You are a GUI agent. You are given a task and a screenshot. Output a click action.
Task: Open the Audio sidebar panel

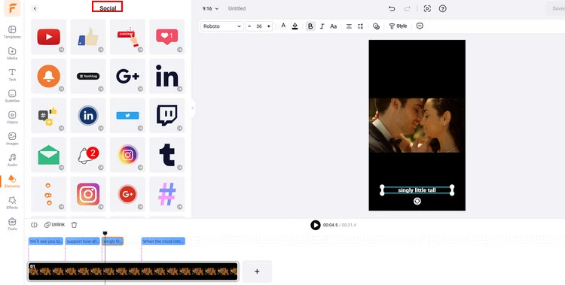pyautogui.click(x=12, y=159)
